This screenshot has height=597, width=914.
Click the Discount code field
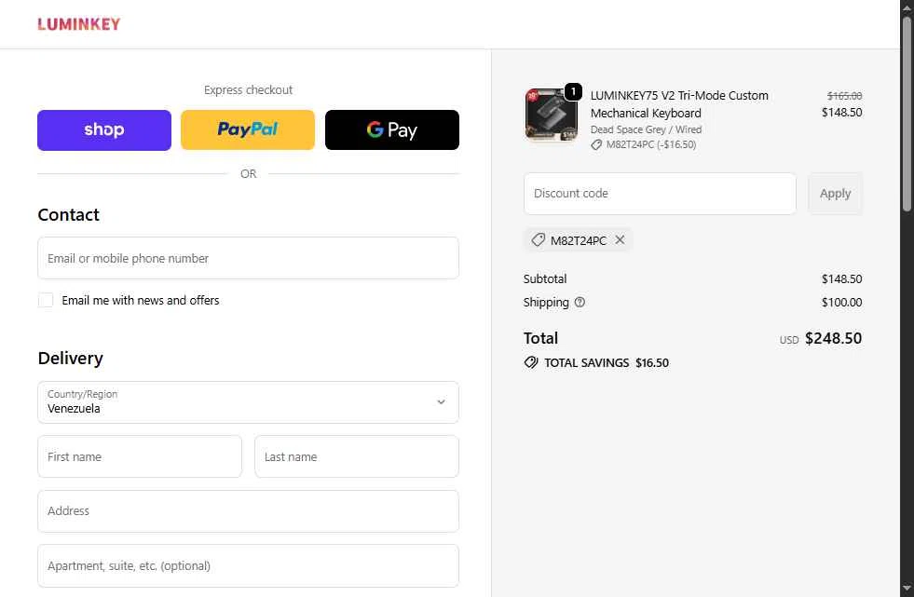point(660,194)
